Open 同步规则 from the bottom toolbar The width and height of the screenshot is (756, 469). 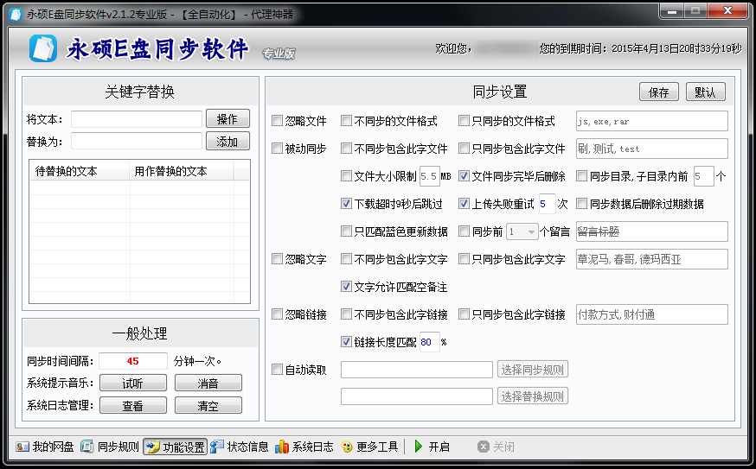point(110,447)
